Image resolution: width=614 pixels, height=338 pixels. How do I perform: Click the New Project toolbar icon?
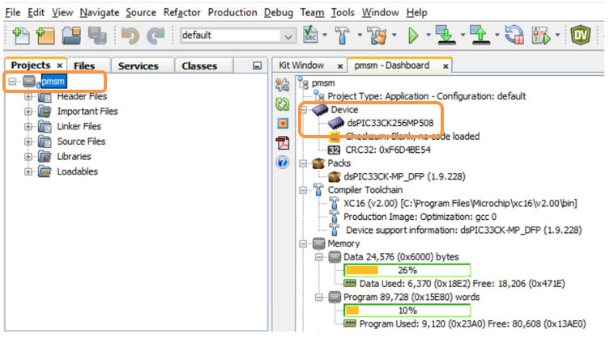[x=45, y=36]
